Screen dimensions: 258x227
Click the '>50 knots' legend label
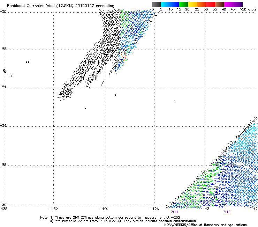[248, 9]
